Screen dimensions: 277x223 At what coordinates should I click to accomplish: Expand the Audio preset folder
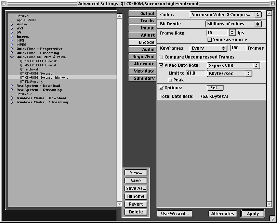(x=12, y=24)
